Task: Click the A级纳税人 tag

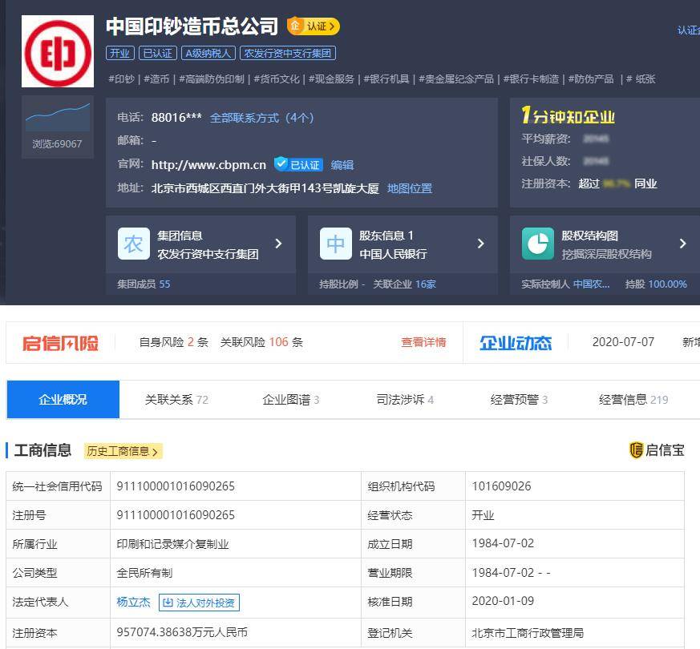Action: point(208,53)
